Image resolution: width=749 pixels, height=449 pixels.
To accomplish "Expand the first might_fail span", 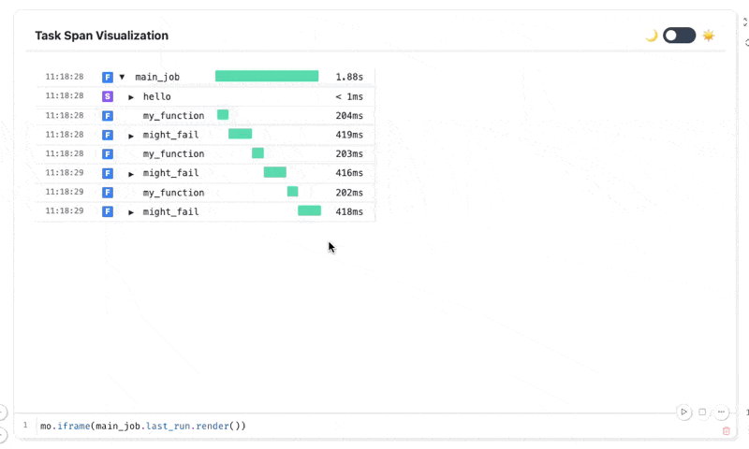I will [x=131, y=135].
